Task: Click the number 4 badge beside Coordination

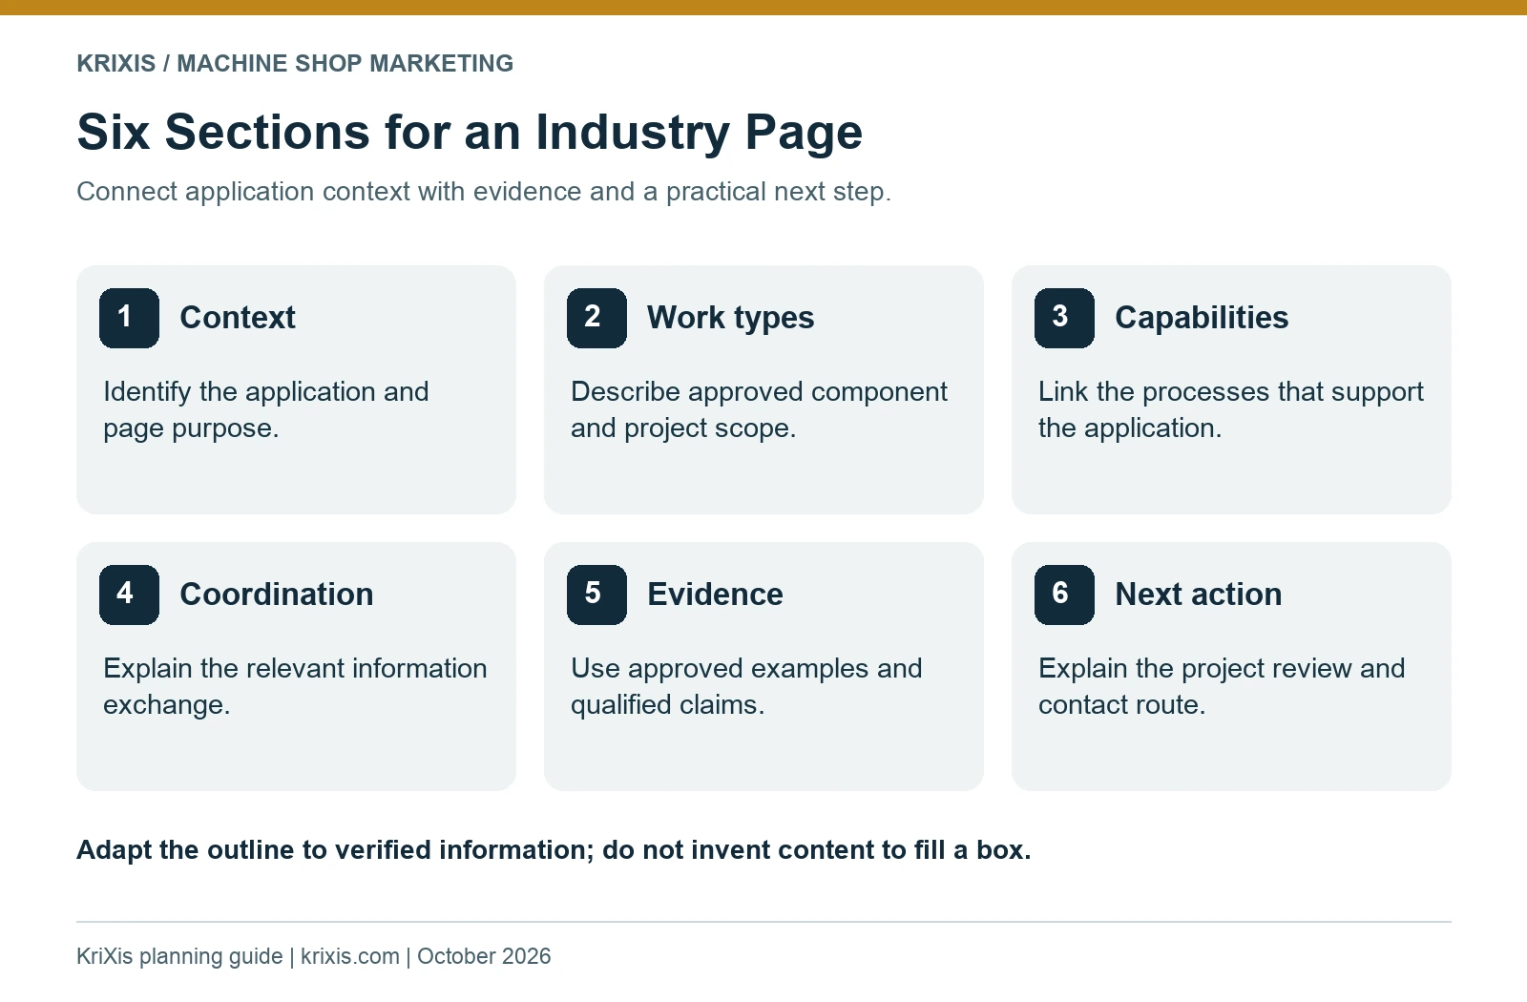Action: (x=129, y=595)
